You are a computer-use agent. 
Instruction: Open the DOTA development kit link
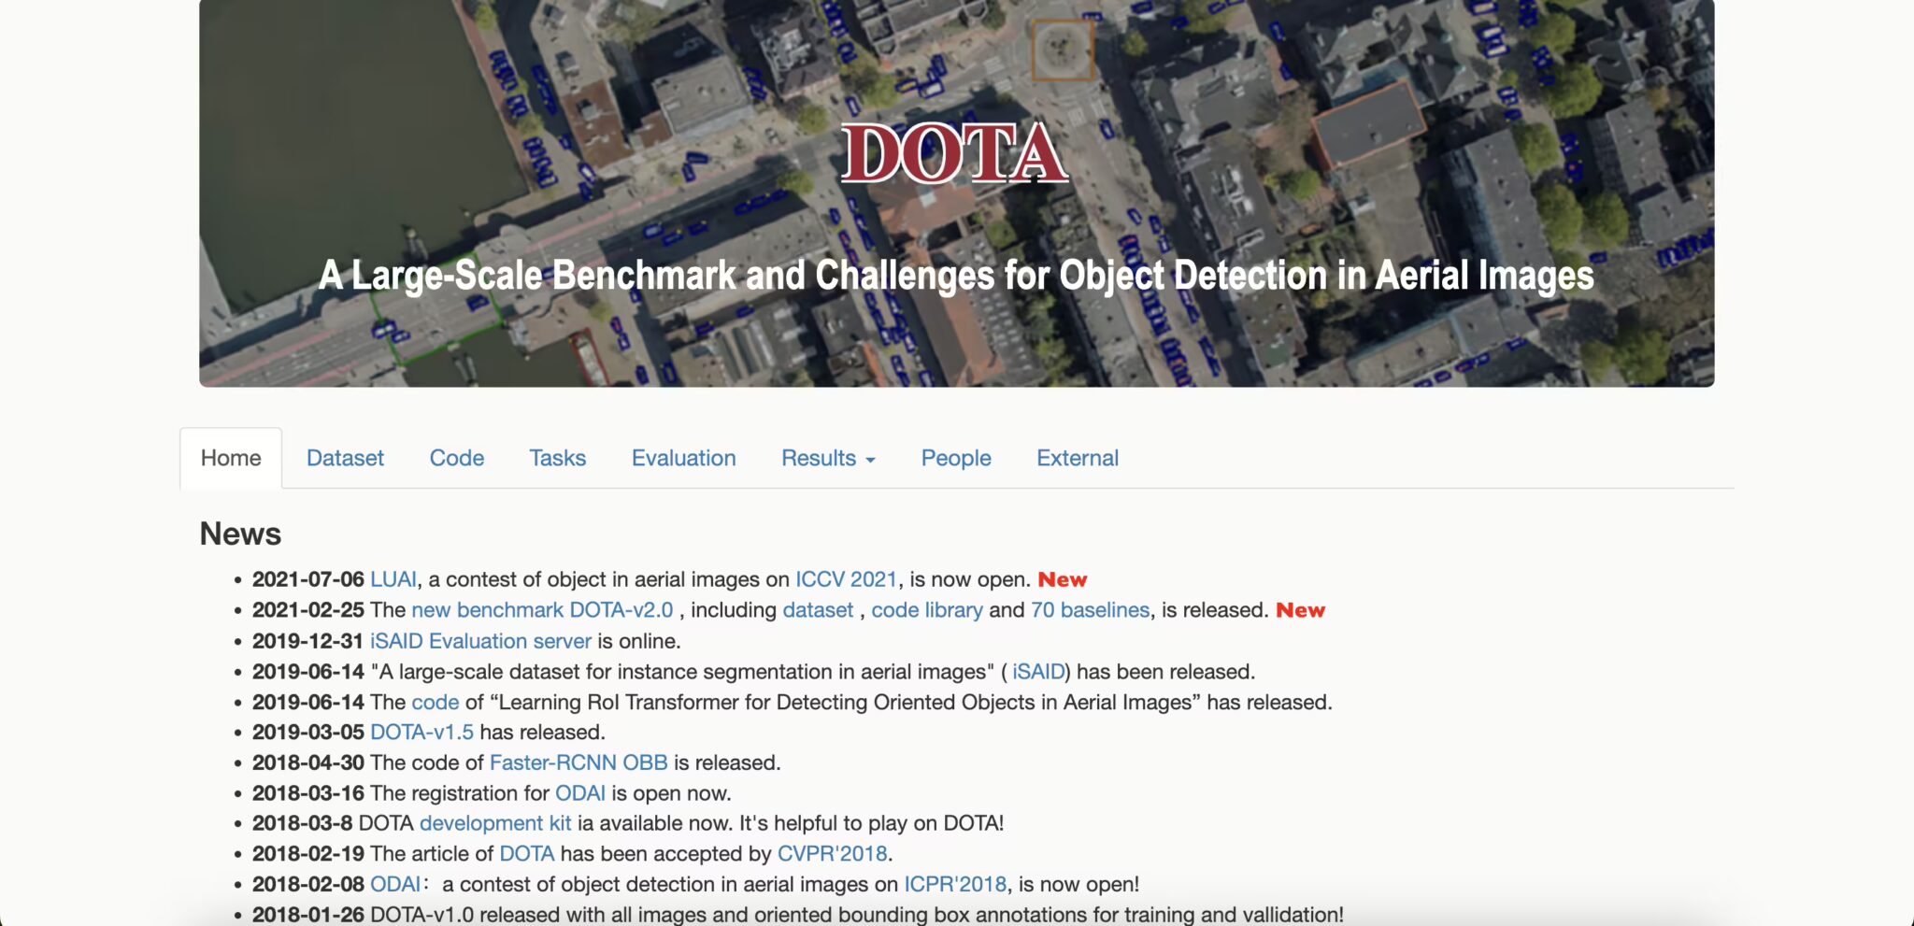point(494,823)
